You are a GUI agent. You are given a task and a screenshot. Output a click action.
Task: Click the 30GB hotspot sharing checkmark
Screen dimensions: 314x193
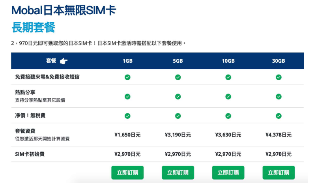pos(278,96)
